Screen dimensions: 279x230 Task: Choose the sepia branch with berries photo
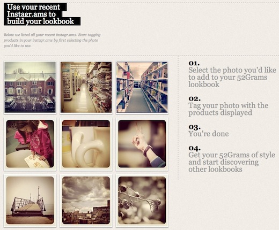click(142, 201)
